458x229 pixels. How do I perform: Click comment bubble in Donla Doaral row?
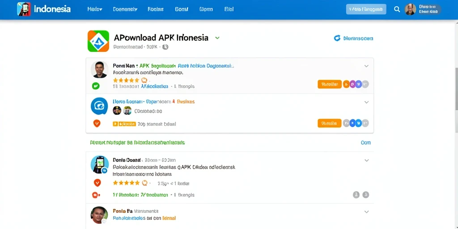(x=144, y=183)
